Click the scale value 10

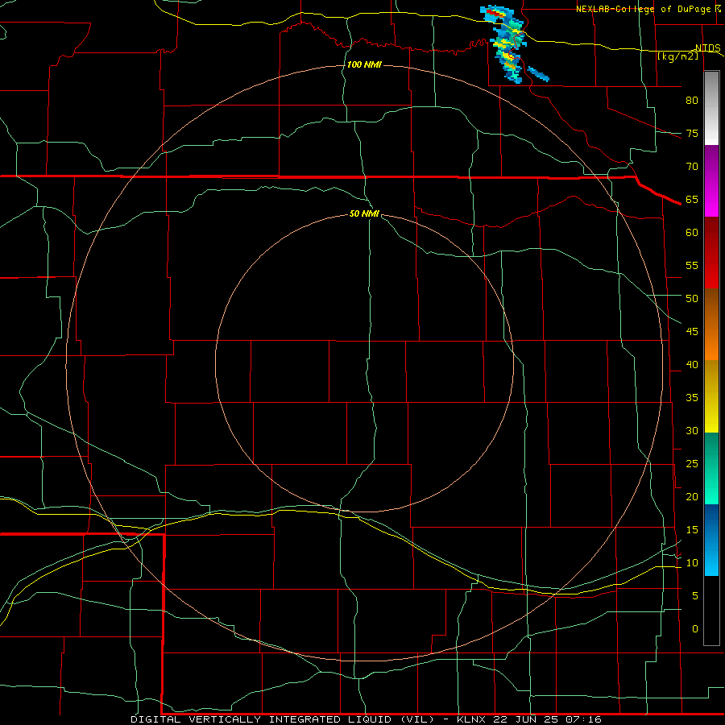692,563
